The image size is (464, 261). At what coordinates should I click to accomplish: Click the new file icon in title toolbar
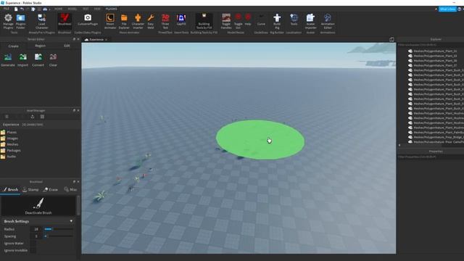16,9
